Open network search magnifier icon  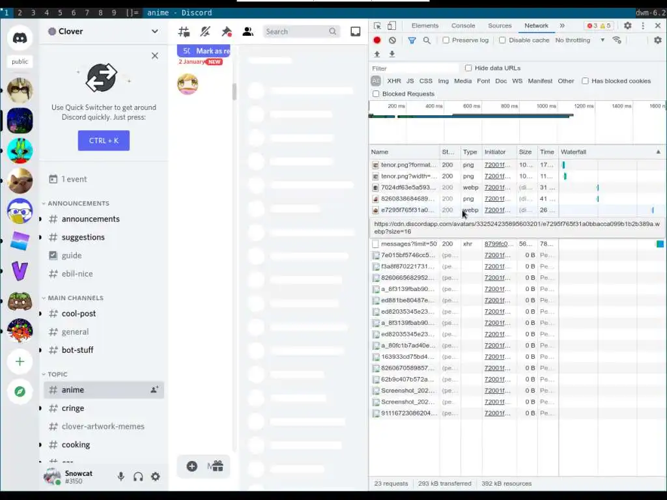point(427,40)
